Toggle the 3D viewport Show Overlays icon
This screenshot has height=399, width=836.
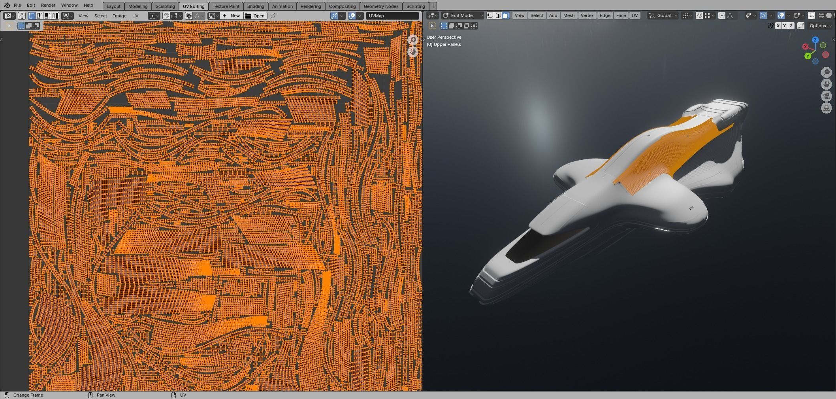pos(781,15)
